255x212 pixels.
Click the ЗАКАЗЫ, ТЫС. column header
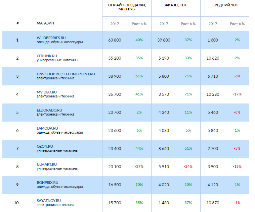(176, 5)
